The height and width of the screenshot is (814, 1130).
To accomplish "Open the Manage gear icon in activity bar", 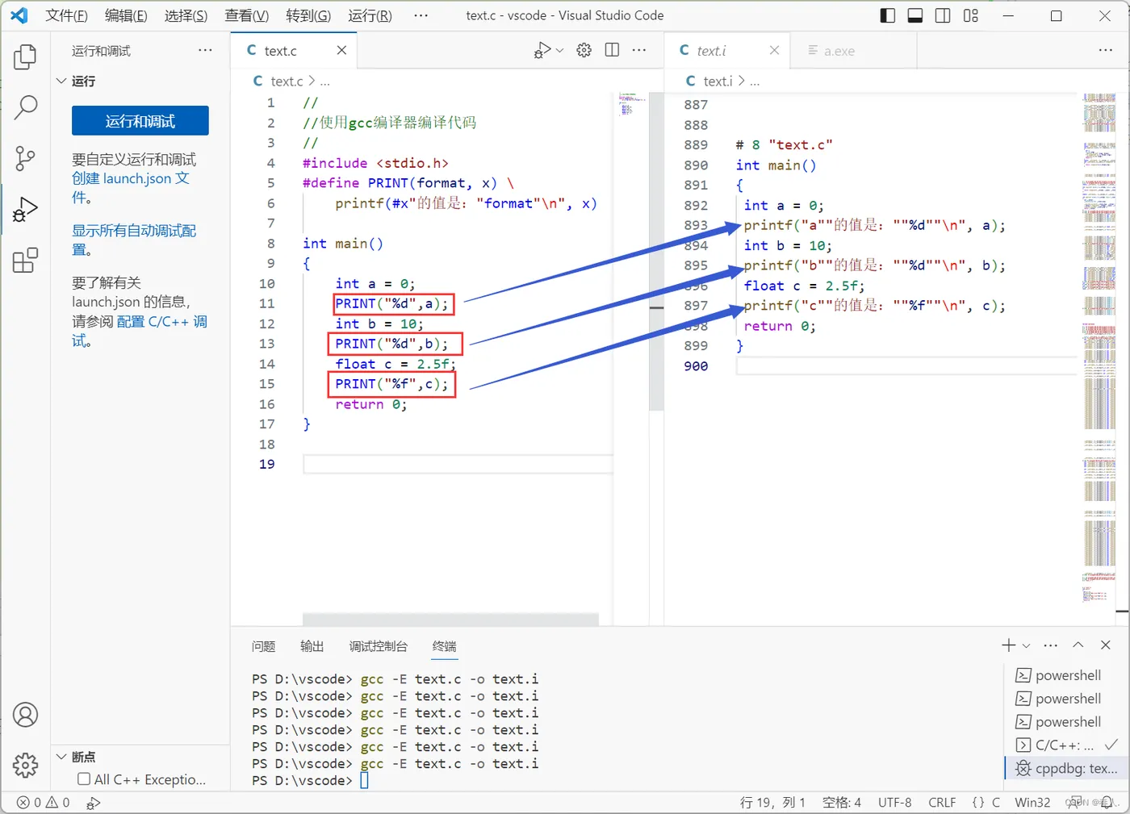I will point(25,764).
